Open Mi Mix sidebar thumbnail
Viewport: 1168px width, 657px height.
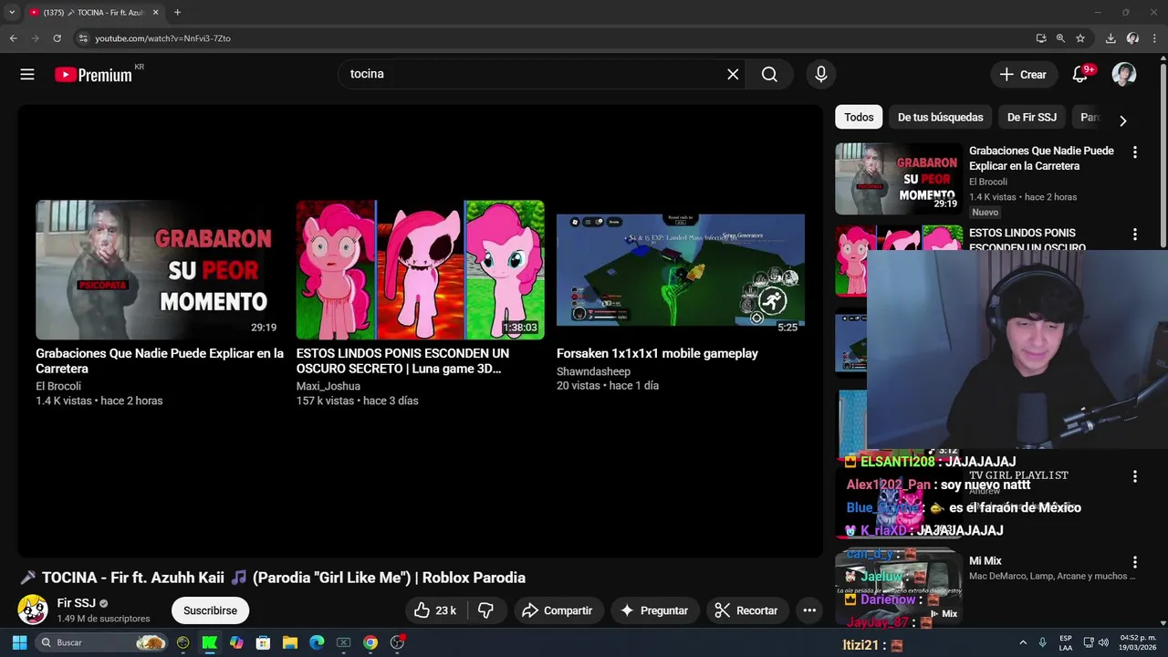click(899, 587)
